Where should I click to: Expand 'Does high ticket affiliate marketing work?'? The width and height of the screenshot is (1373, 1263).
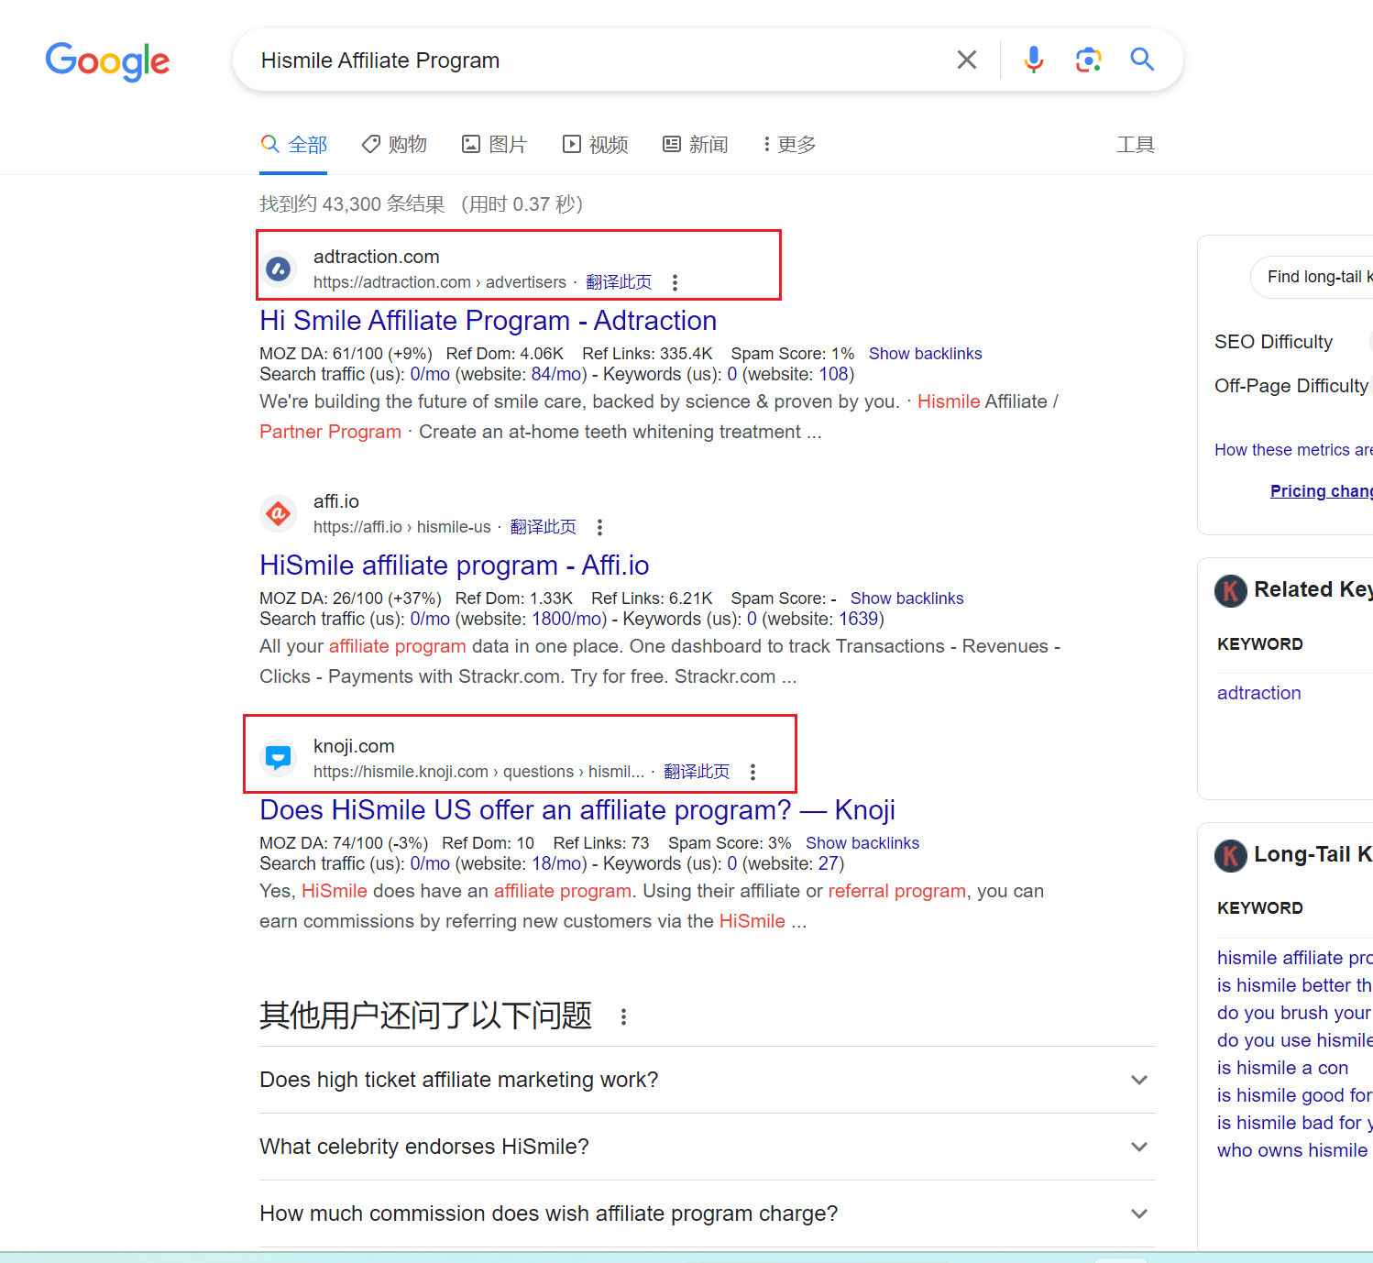point(1138,1080)
